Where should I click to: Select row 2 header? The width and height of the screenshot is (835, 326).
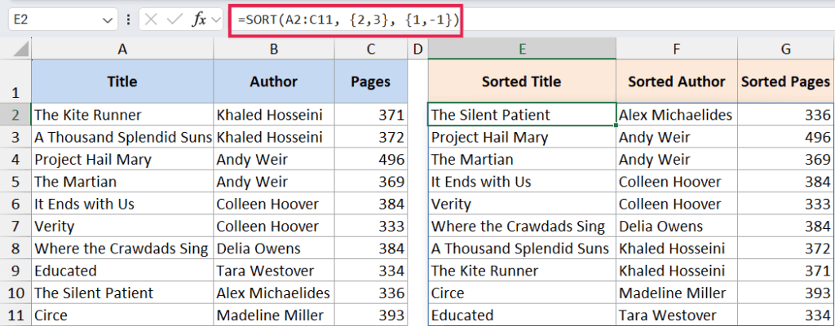click(16, 115)
